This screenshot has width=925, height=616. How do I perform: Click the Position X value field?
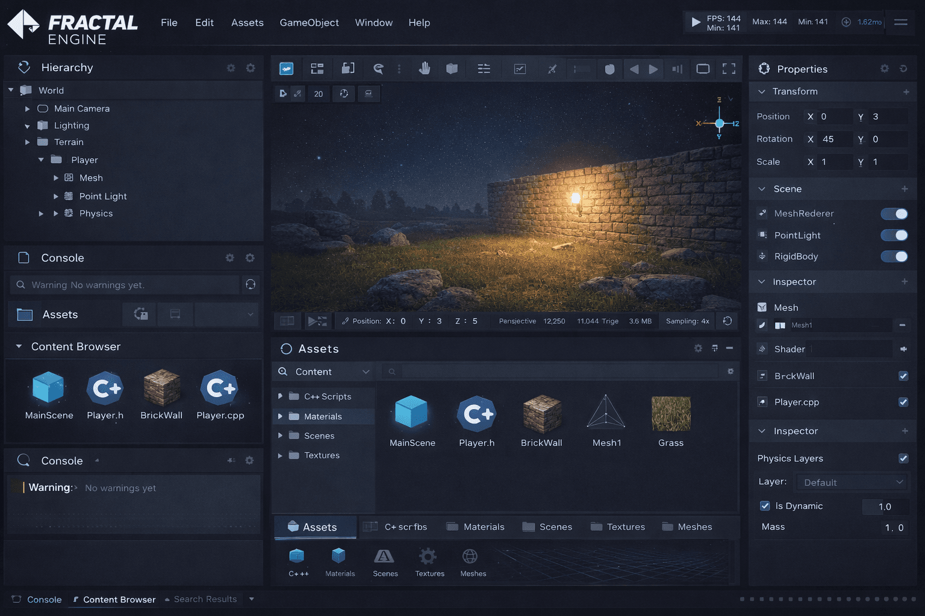834,117
